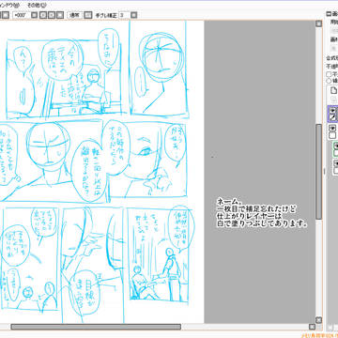Toggle the checkbox below the opacity row

(329, 74)
